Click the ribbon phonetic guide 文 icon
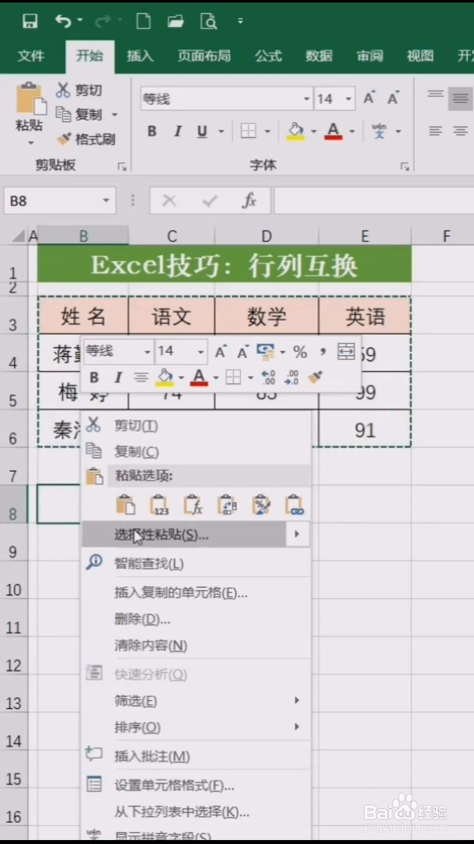Image resolution: width=474 pixels, height=844 pixels. click(x=380, y=131)
